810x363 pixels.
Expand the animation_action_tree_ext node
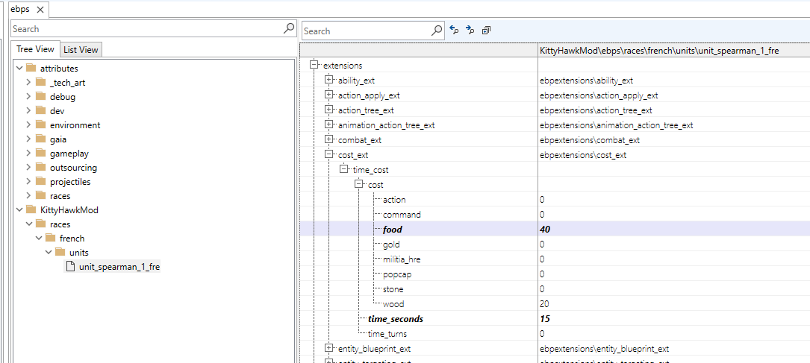tap(328, 124)
